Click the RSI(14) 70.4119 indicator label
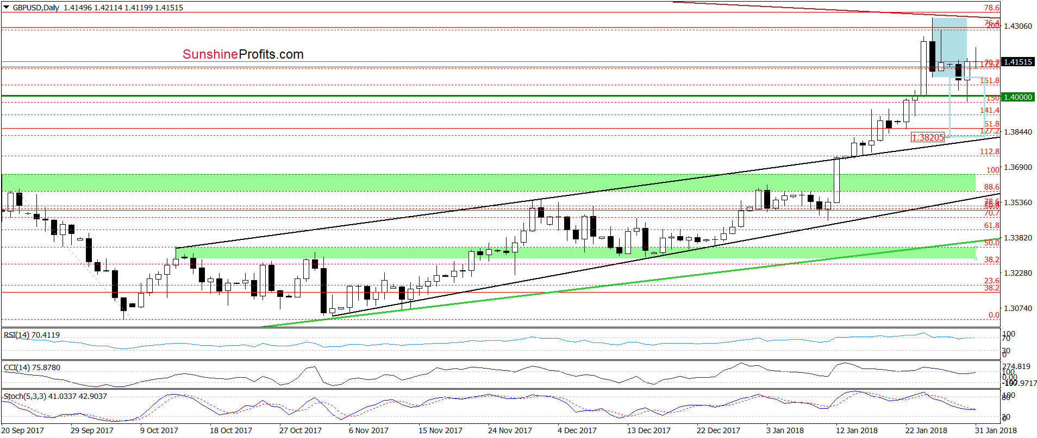 tap(32, 335)
